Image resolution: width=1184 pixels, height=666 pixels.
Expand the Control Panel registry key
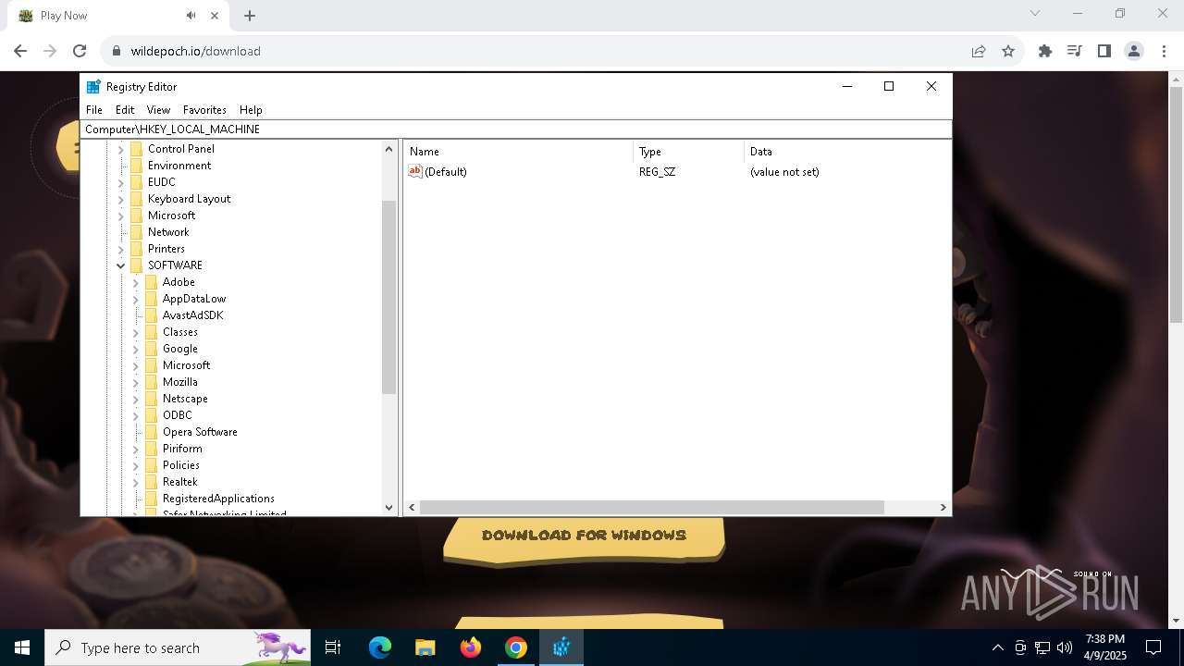[x=120, y=149]
